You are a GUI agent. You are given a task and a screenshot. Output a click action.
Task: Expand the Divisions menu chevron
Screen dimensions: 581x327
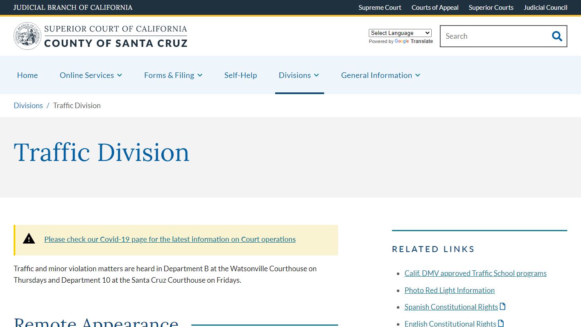point(316,75)
